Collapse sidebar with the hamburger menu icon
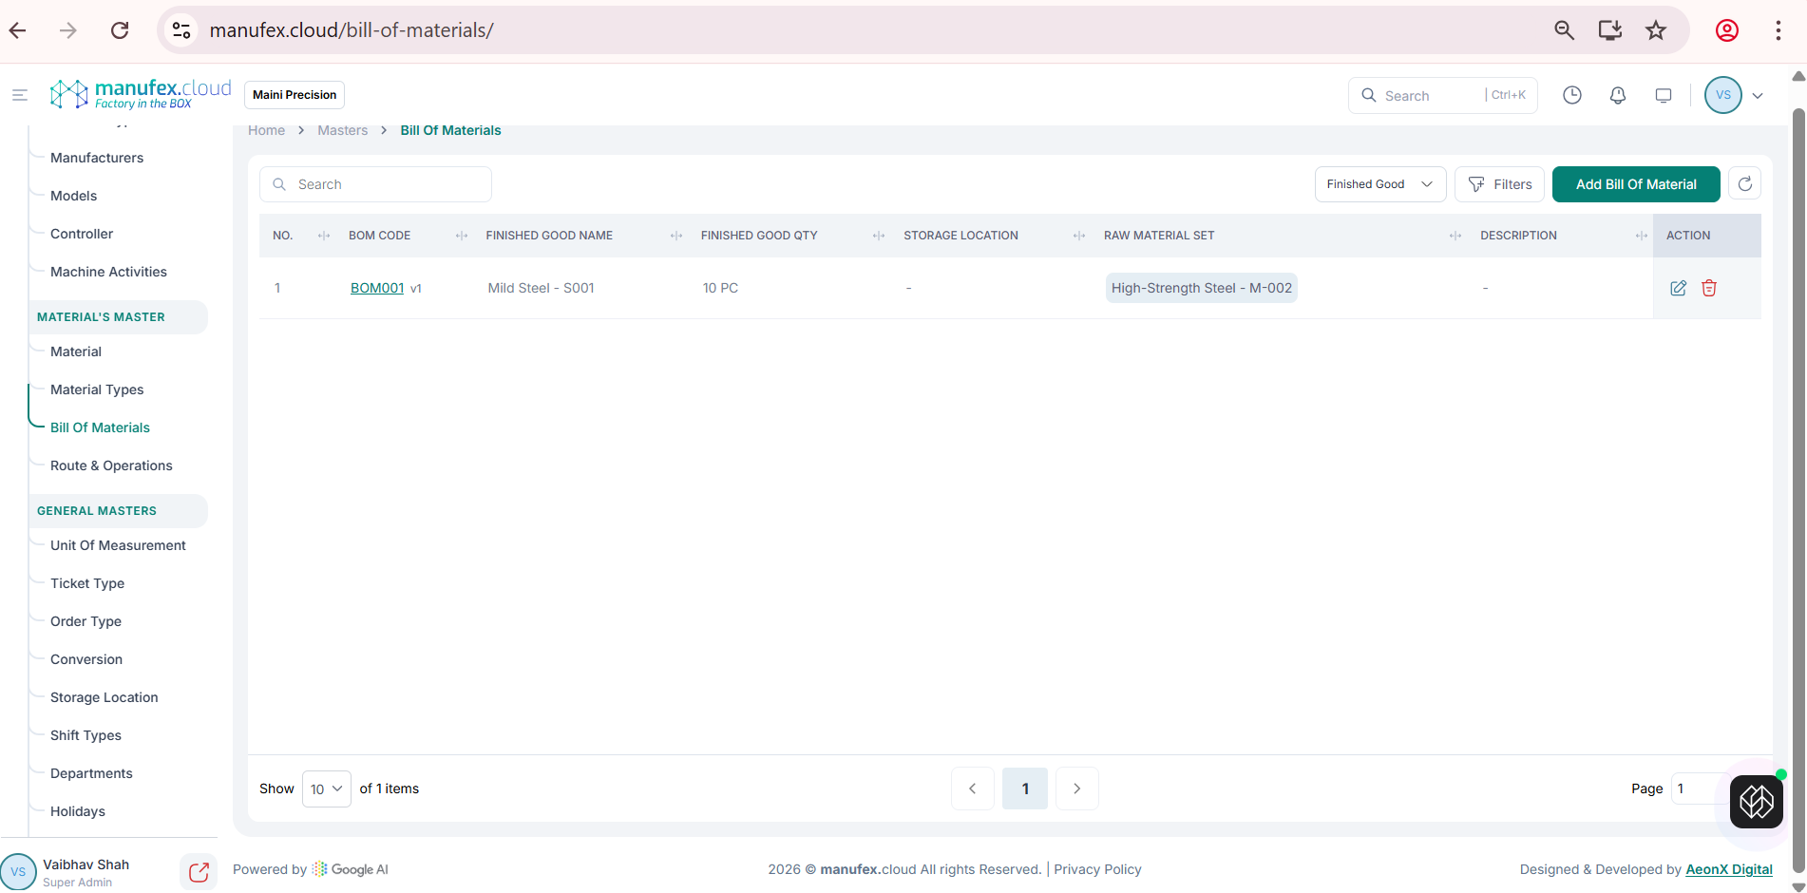1807x893 pixels. (19, 95)
